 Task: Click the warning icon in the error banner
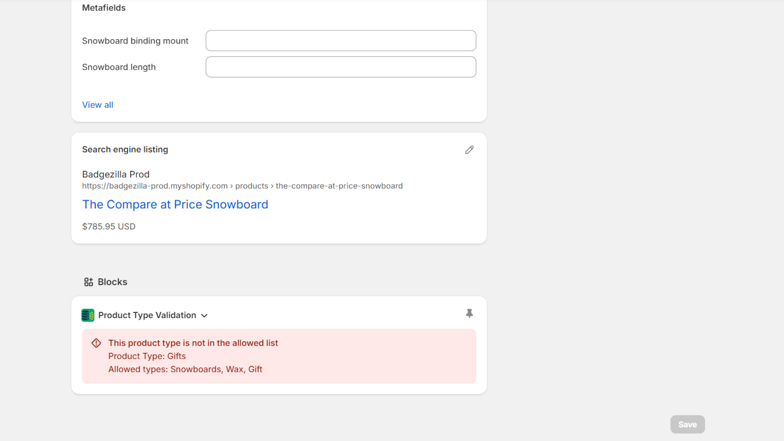97,343
